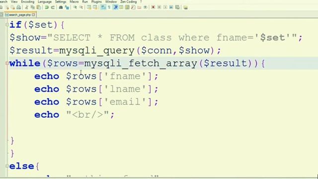Open the Zen Coding menu

pyautogui.click(x=128, y=1)
